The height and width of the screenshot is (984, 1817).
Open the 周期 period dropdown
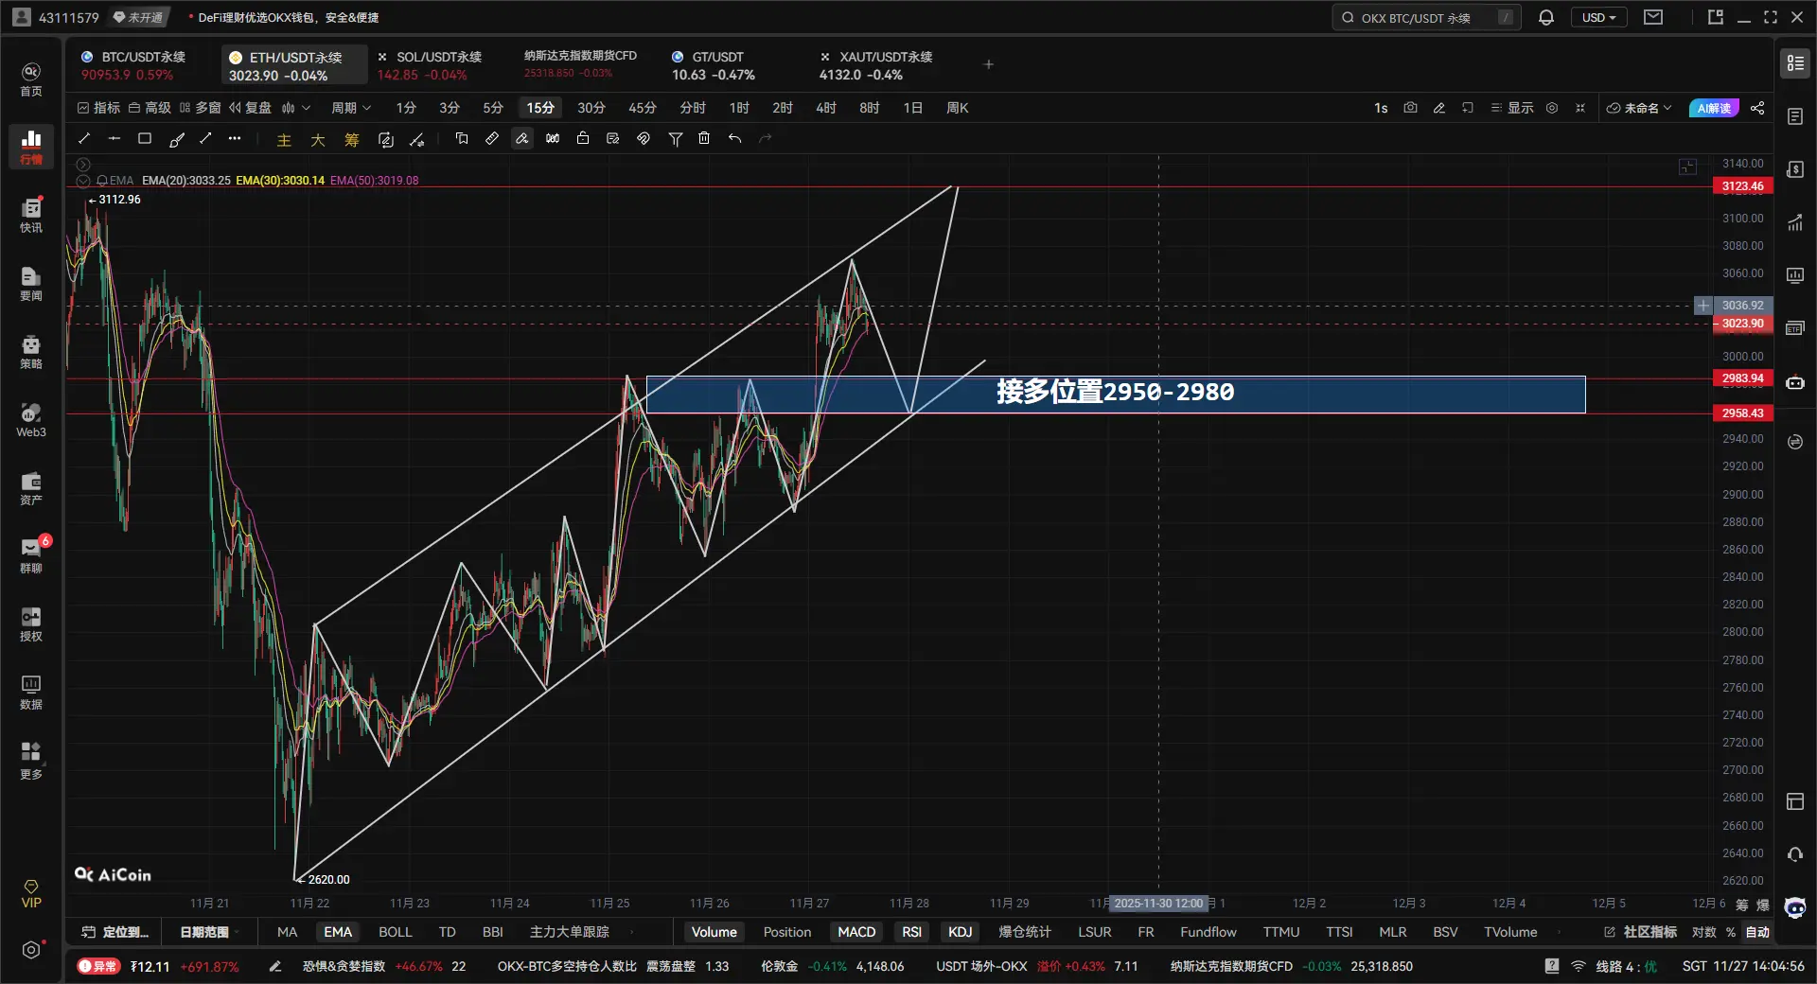point(351,108)
